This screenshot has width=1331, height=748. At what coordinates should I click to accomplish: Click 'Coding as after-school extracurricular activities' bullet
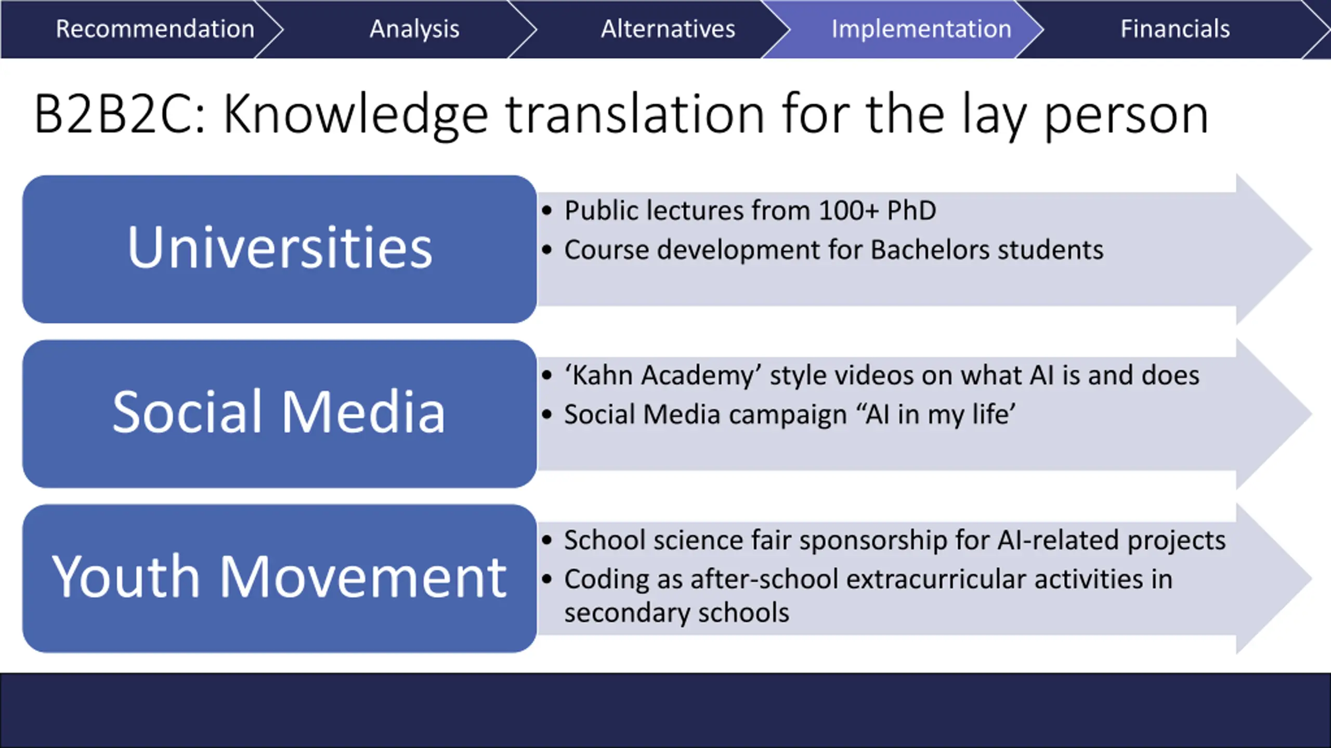[868, 595]
